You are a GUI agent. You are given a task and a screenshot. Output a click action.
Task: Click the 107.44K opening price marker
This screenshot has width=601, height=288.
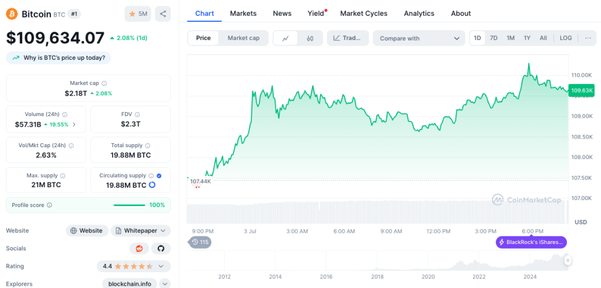[x=201, y=181]
